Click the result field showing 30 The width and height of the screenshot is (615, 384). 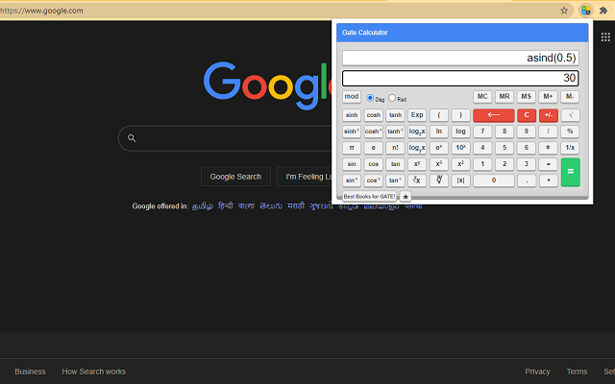[x=460, y=78]
